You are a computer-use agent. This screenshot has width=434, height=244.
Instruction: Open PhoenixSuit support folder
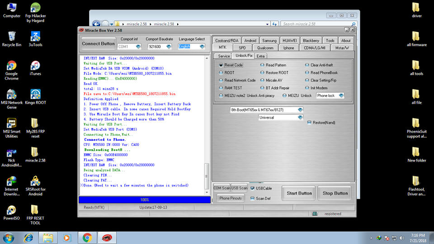(x=416, y=128)
